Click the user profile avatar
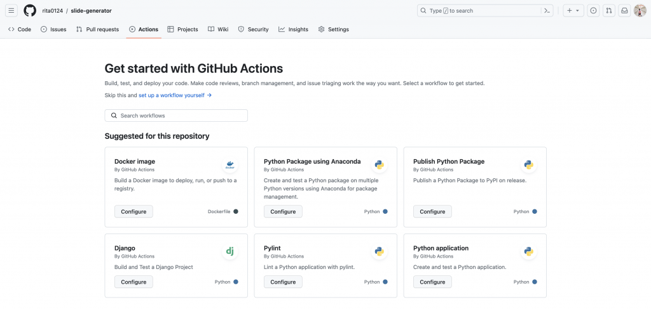651x309 pixels. [640, 11]
